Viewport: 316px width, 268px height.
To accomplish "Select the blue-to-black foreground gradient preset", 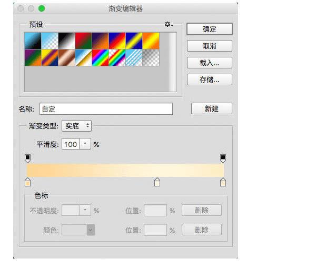I will coord(33,41).
